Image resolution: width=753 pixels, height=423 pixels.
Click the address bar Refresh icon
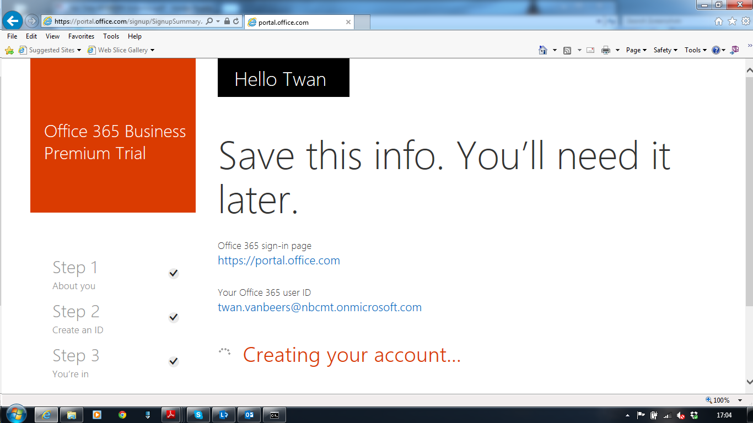coord(236,21)
